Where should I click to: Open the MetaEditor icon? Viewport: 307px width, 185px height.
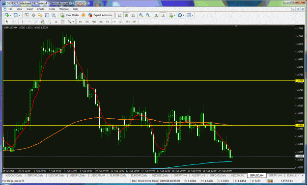[83, 15]
